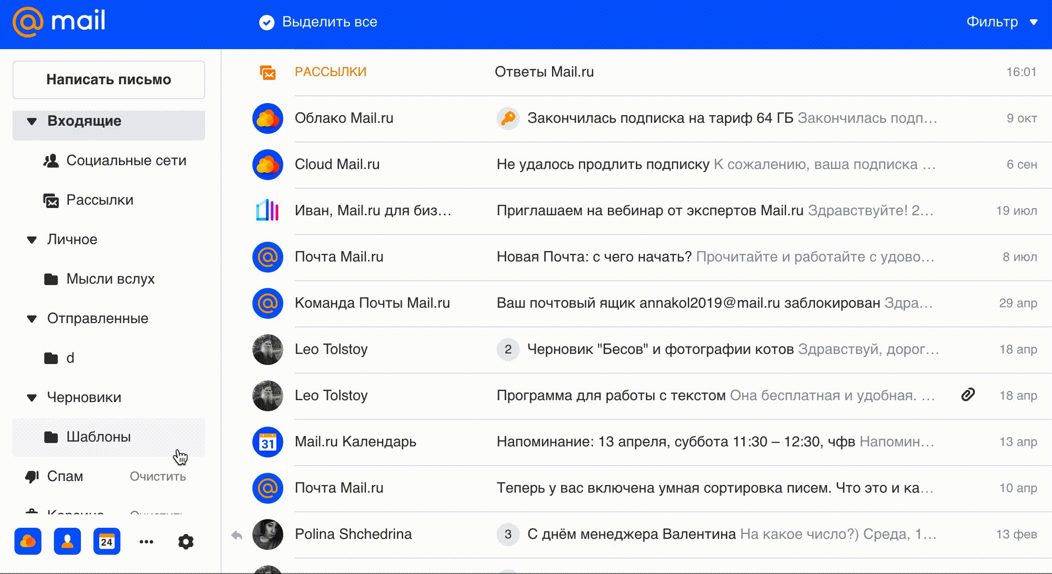Open the Мысли вслух folder

pos(110,279)
